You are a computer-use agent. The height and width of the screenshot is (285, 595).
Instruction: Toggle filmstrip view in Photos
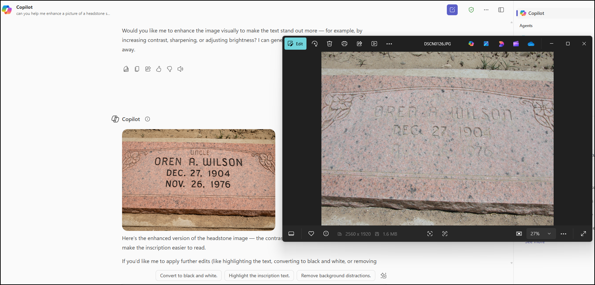(x=291, y=234)
